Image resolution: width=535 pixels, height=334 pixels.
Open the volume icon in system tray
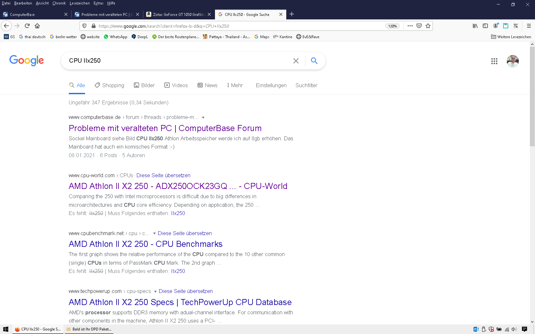(x=514, y=329)
